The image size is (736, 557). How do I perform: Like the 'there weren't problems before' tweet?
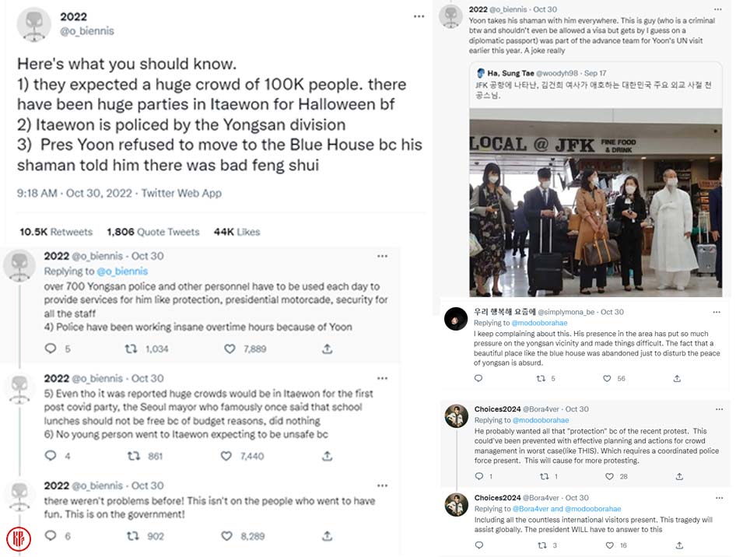pyautogui.click(x=230, y=536)
